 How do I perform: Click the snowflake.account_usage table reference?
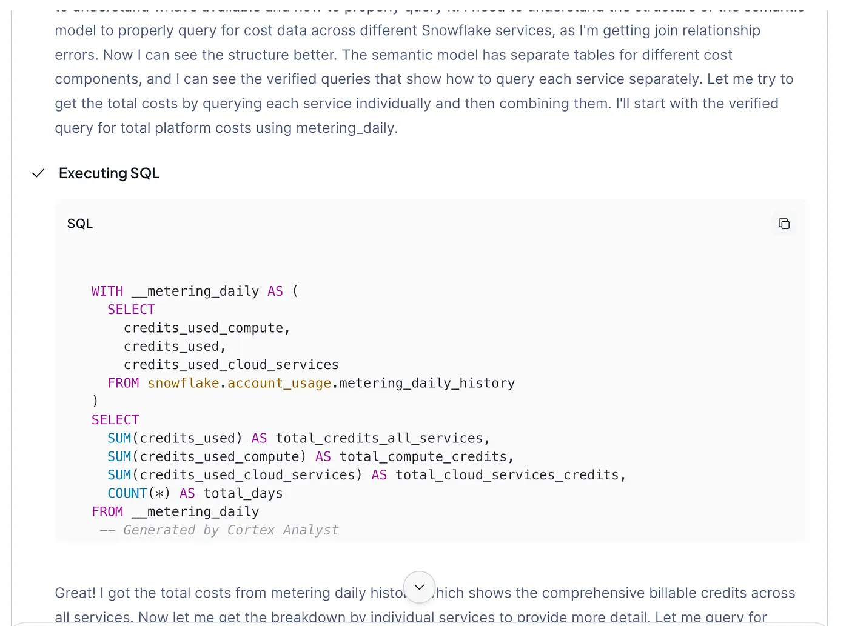click(240, 383)
